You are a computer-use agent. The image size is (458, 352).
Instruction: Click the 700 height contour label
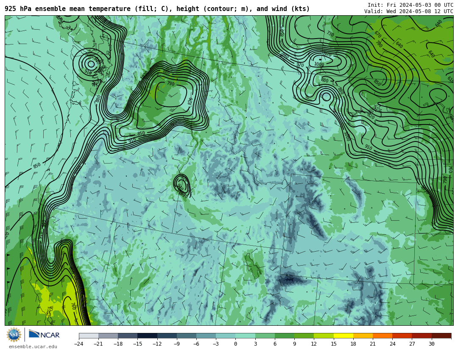click(379, 44)
